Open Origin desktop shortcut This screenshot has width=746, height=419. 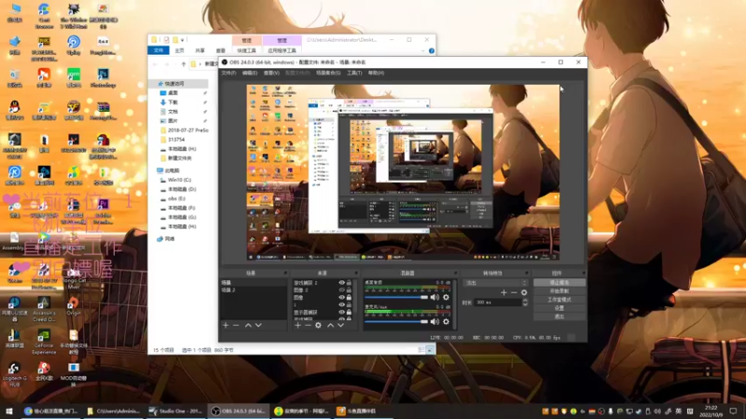pyautogui.click(x=74, y=306)
